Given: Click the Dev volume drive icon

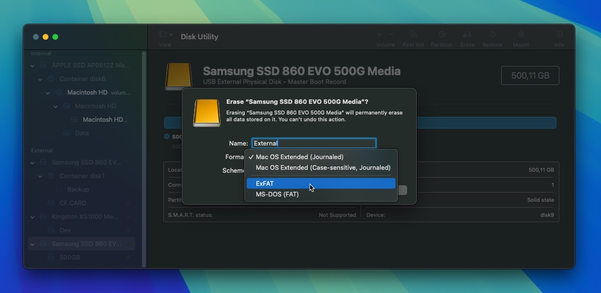Looking at the screenshot, I should click(x=51, y=230).
